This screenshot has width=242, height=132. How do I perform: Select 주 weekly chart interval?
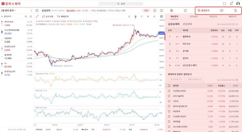142,17
